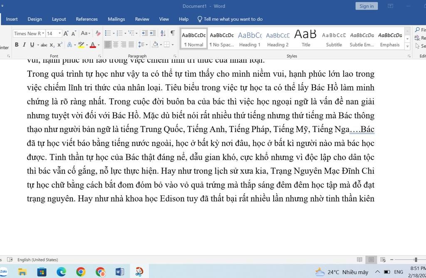Viewport: 426px width, 278px height.
Task: Apply numbered list formatting
Action: tap(119, 33)
